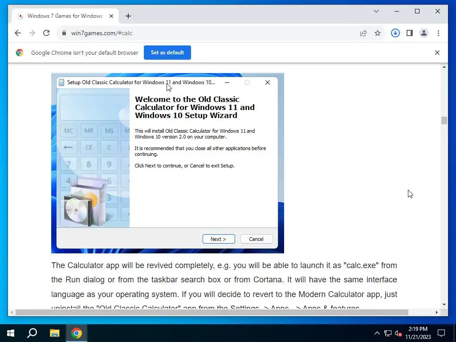
Task: Dismiss the default browser infobar
Action: 437,53
